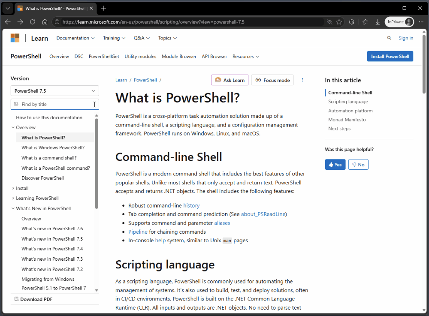Image resolution: width=429 pixels, height=316 pixels.
Task: Open the tab actions menu chevron
Action: (8, 8)
